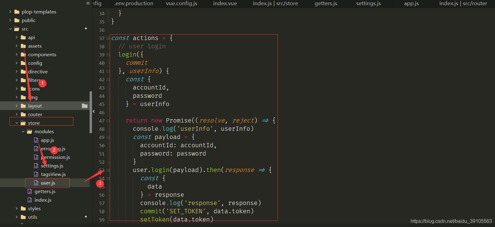Switch to the vue.config.js tab
Viewport: 495px width, 227px height.
182,4
